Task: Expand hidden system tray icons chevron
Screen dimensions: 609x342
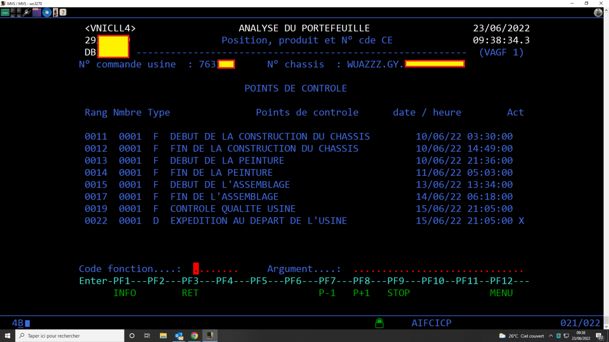Action: 551,336
